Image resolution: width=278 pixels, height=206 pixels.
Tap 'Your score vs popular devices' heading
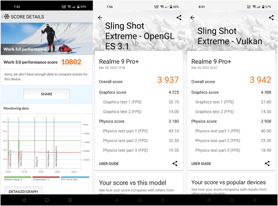228,182
